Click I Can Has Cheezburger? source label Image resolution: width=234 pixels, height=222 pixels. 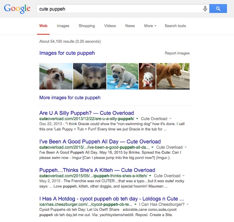tap(162, 204)
